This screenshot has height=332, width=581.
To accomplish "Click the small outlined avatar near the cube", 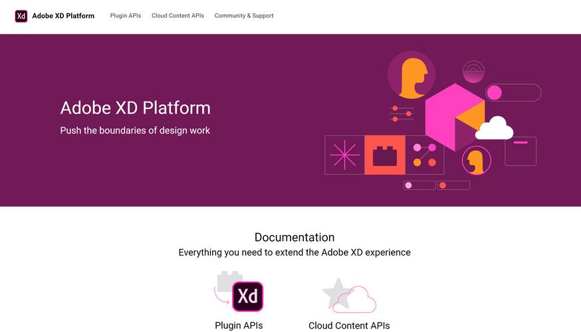I will point(477,161).
